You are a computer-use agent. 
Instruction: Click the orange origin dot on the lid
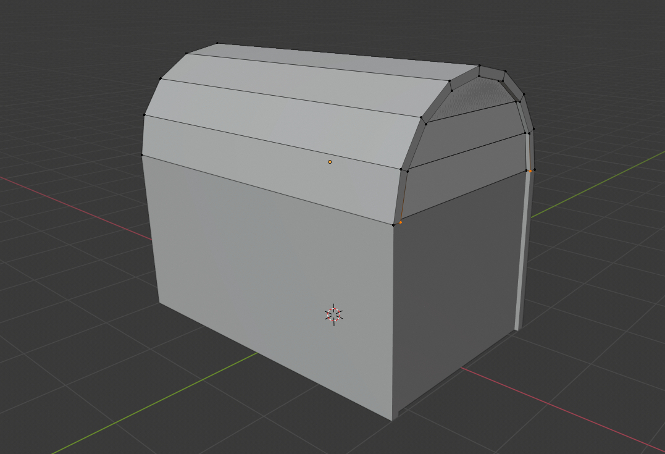(x=330, y=162)
